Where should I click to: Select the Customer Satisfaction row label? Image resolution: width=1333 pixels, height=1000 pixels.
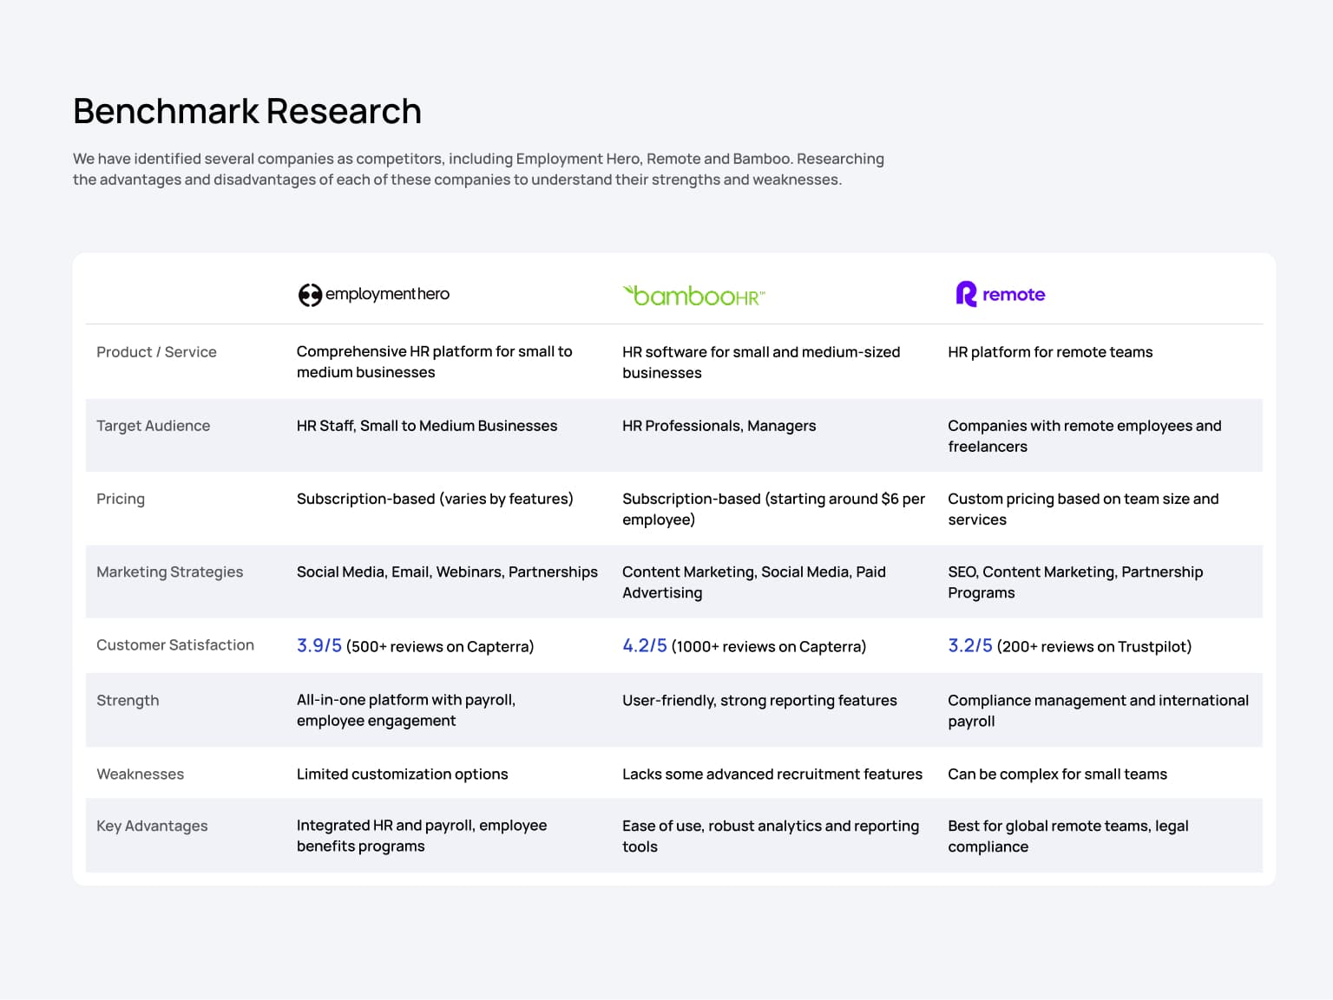(x=175, y=644)
